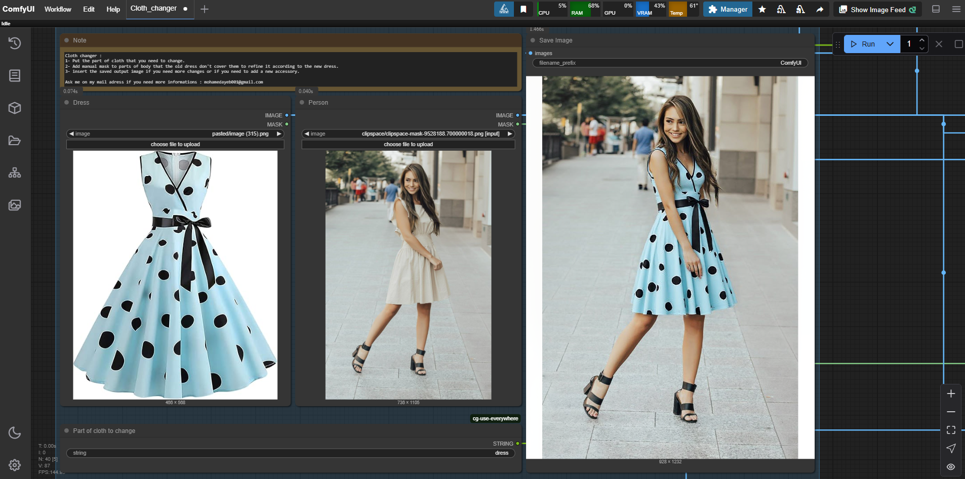The width and height of the screenshot is (965, 479).
Task: Select previous image in Person node
Action: pos(307,134)
